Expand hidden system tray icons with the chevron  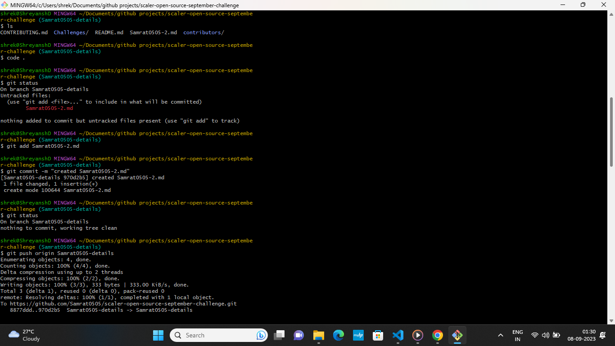point(500,335)
